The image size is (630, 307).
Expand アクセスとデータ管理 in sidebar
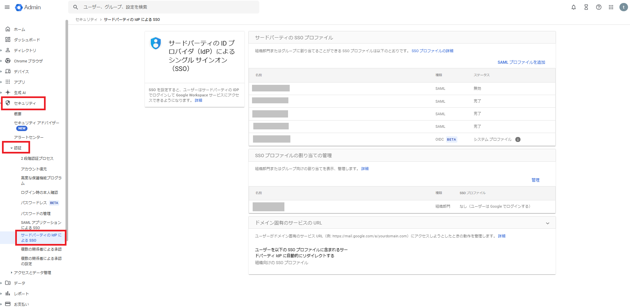pyautogui.click(x=12, y=273)
